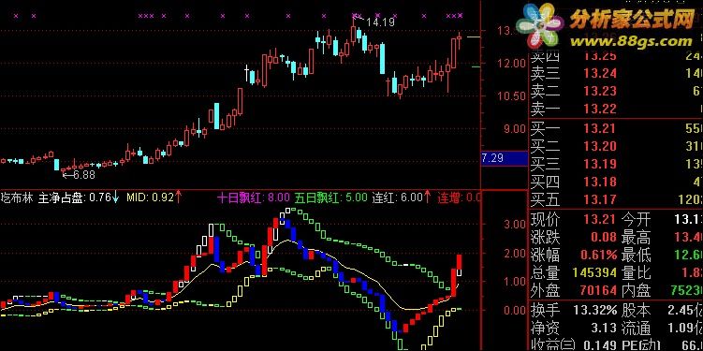
Task: Click the 现价 current price label
Action: pyautogui.click(x=546, y=220)
